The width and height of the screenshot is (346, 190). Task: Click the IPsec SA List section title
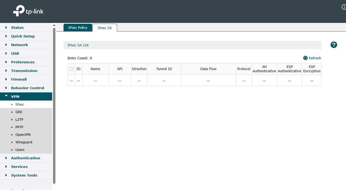click(78, 45)
